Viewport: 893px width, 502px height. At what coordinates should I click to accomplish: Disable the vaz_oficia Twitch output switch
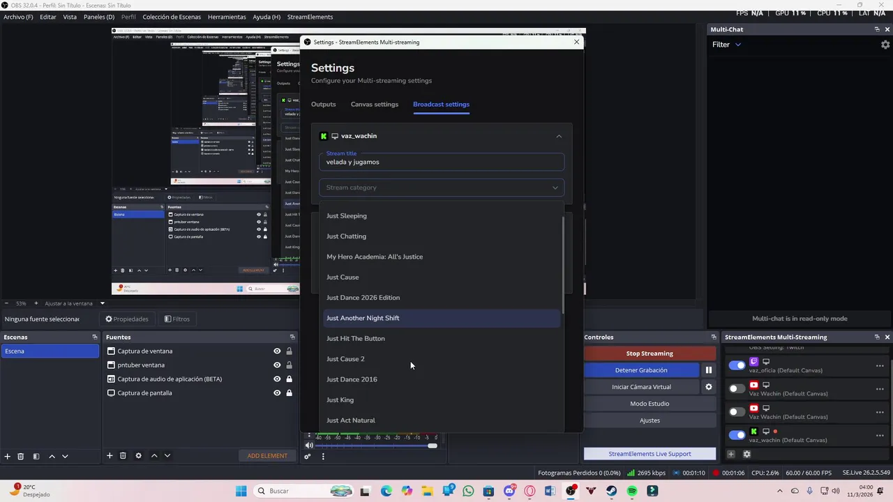pos(737,365)
